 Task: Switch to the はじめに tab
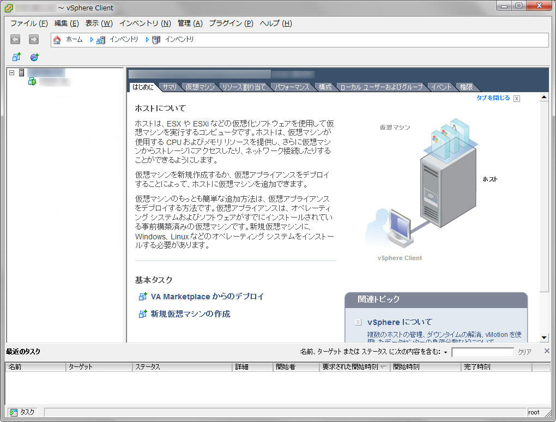pos(143,87)
